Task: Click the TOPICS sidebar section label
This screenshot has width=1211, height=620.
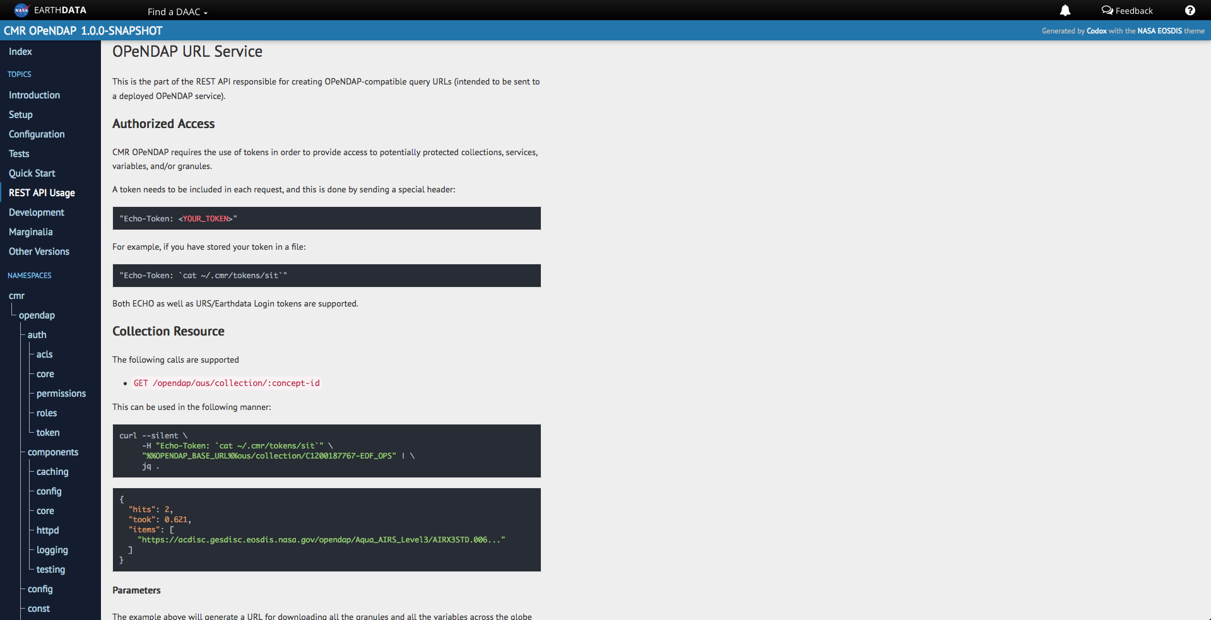Action: pyautogui.click(x=20, y=74)
